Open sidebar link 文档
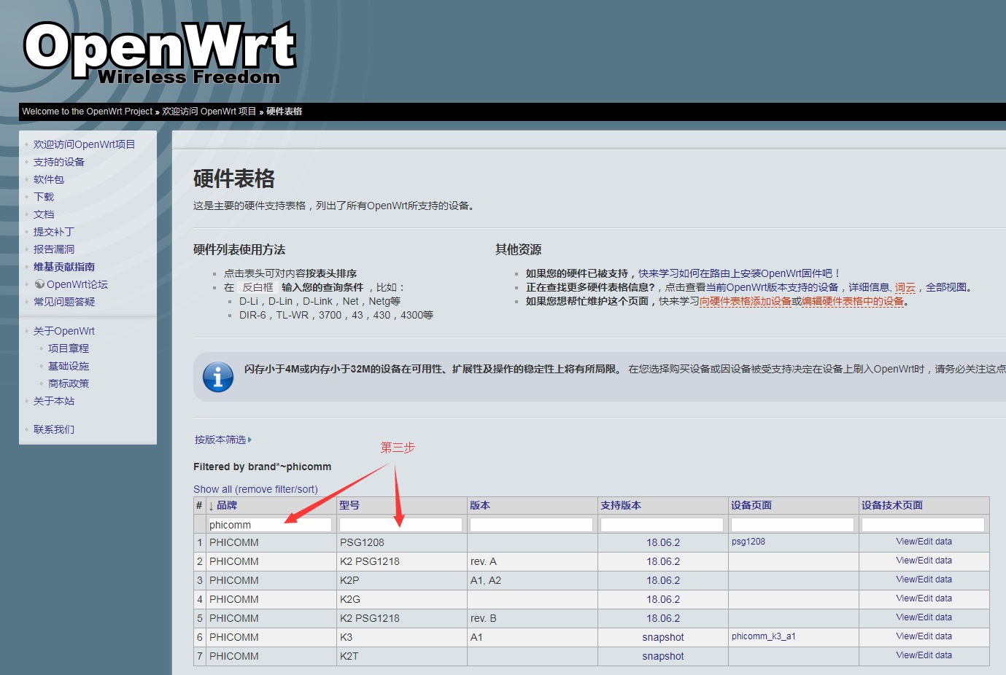The image size is (1006, 675). pyautogui.click(x=44, y=214)
